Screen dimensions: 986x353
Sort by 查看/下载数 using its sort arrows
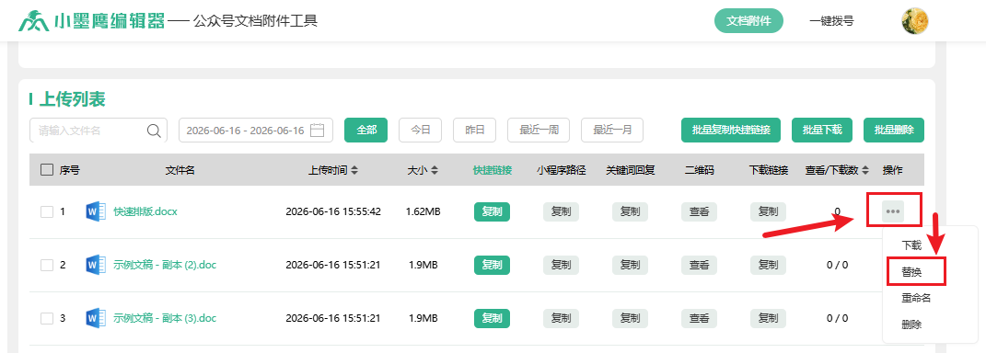[x=865, y=170]
